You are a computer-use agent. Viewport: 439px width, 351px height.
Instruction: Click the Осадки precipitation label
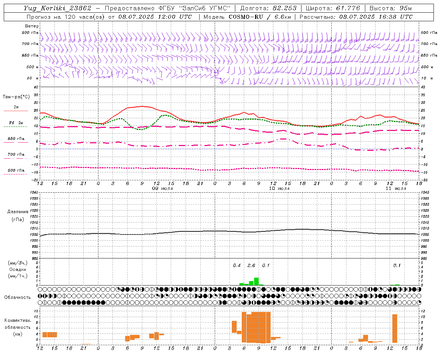coord(17,269)
